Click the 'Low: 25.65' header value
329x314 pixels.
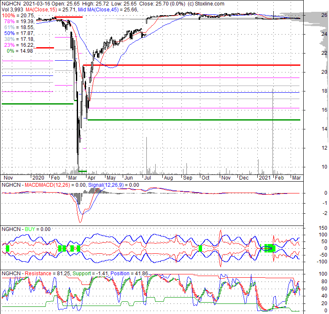(x=124, y=4)
